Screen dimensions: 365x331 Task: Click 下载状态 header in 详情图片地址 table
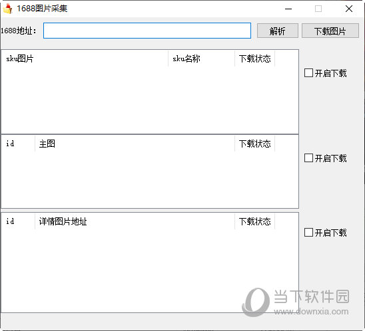pos(254,221)
